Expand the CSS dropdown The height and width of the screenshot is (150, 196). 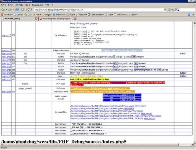tap(28, 15)
